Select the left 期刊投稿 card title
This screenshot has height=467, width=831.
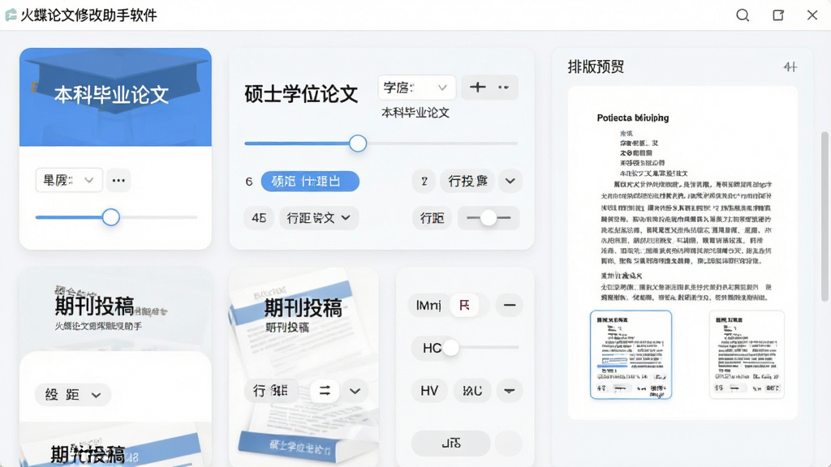pyautogui.click(x=94, y=306)
